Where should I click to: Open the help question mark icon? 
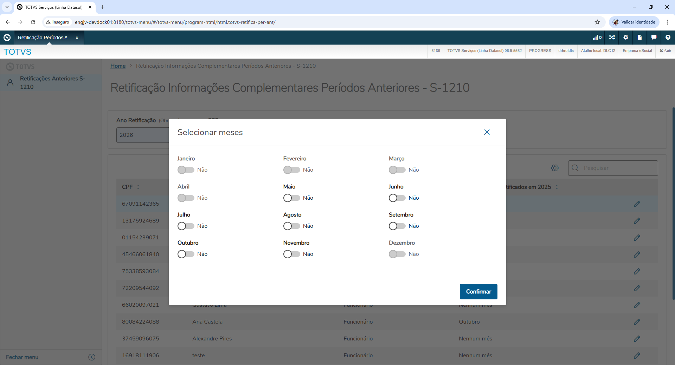pos(668,37)
